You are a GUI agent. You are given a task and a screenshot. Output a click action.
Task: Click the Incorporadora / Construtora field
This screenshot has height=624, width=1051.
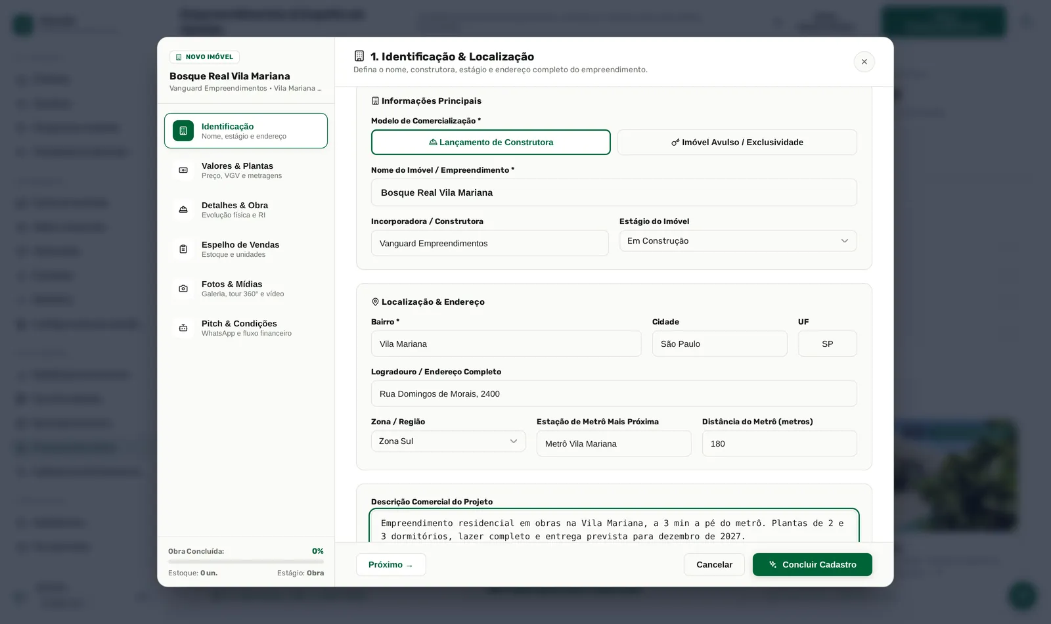(490, 243)
